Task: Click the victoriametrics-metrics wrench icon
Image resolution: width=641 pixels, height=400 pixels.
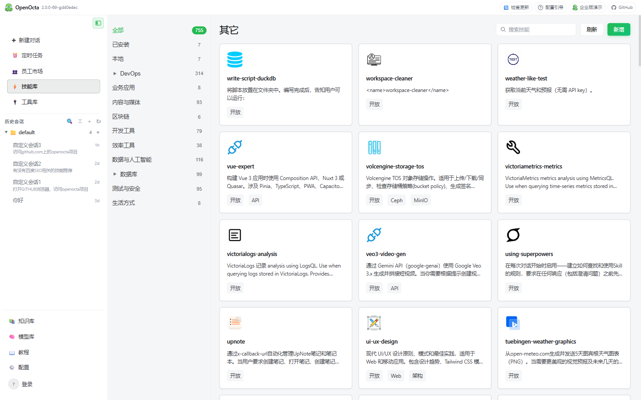Action: pos(513,147)
